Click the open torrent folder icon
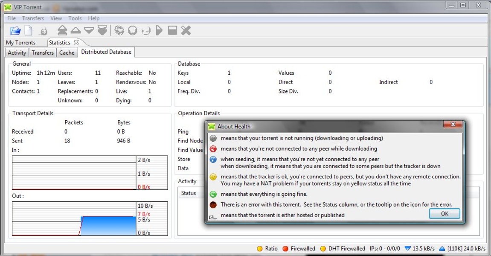 (15, 30)
